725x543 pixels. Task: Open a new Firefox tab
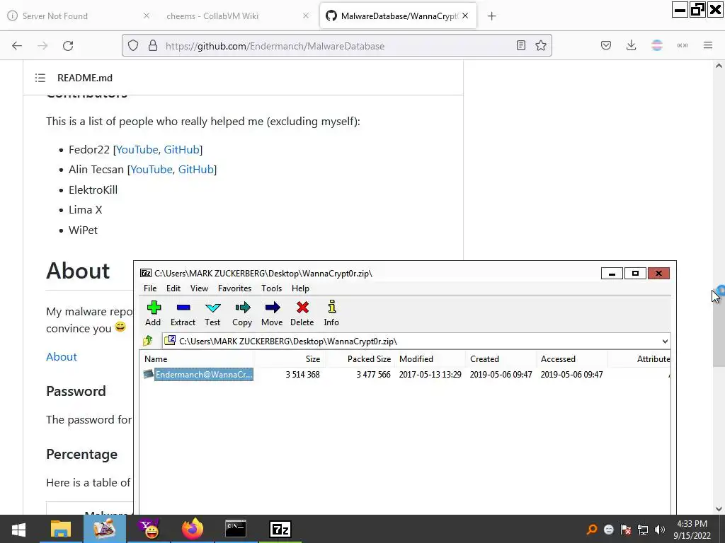491,16
